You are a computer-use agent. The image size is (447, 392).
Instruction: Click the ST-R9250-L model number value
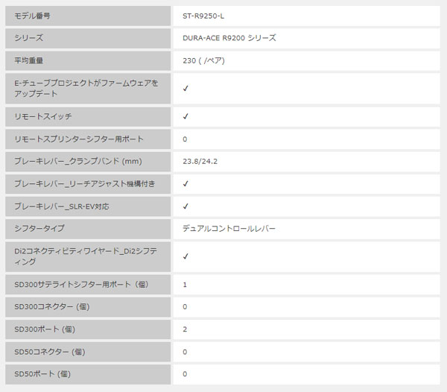coord(203,16)
